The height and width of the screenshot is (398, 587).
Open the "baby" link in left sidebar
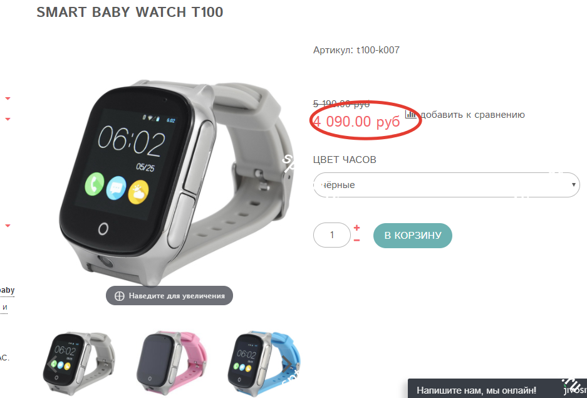(6, 290)
